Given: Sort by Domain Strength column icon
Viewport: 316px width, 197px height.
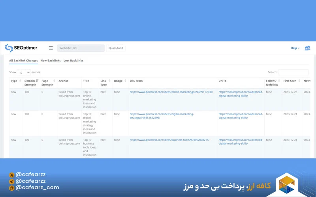Looking at the screenshot, I should point(37,81).
